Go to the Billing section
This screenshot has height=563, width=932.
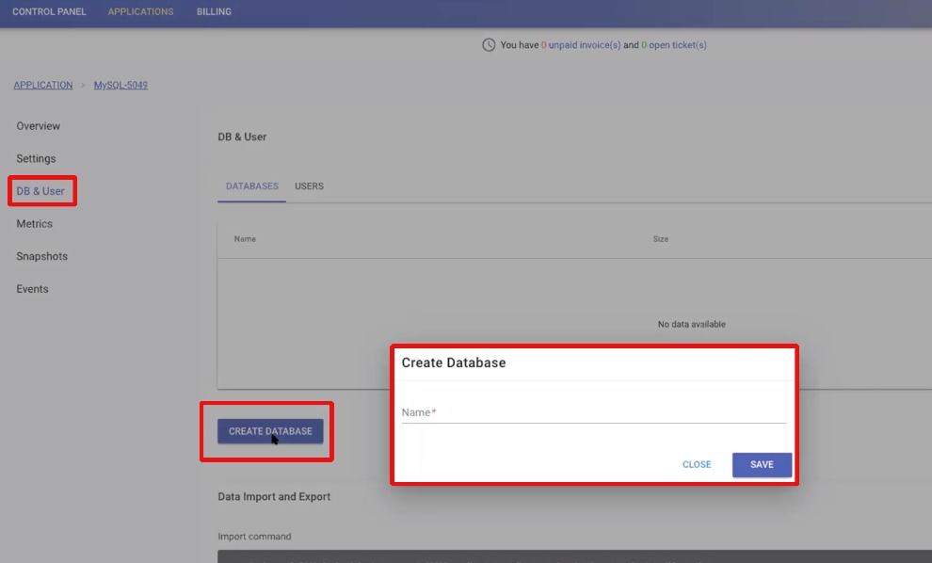(x=214, y=12)
